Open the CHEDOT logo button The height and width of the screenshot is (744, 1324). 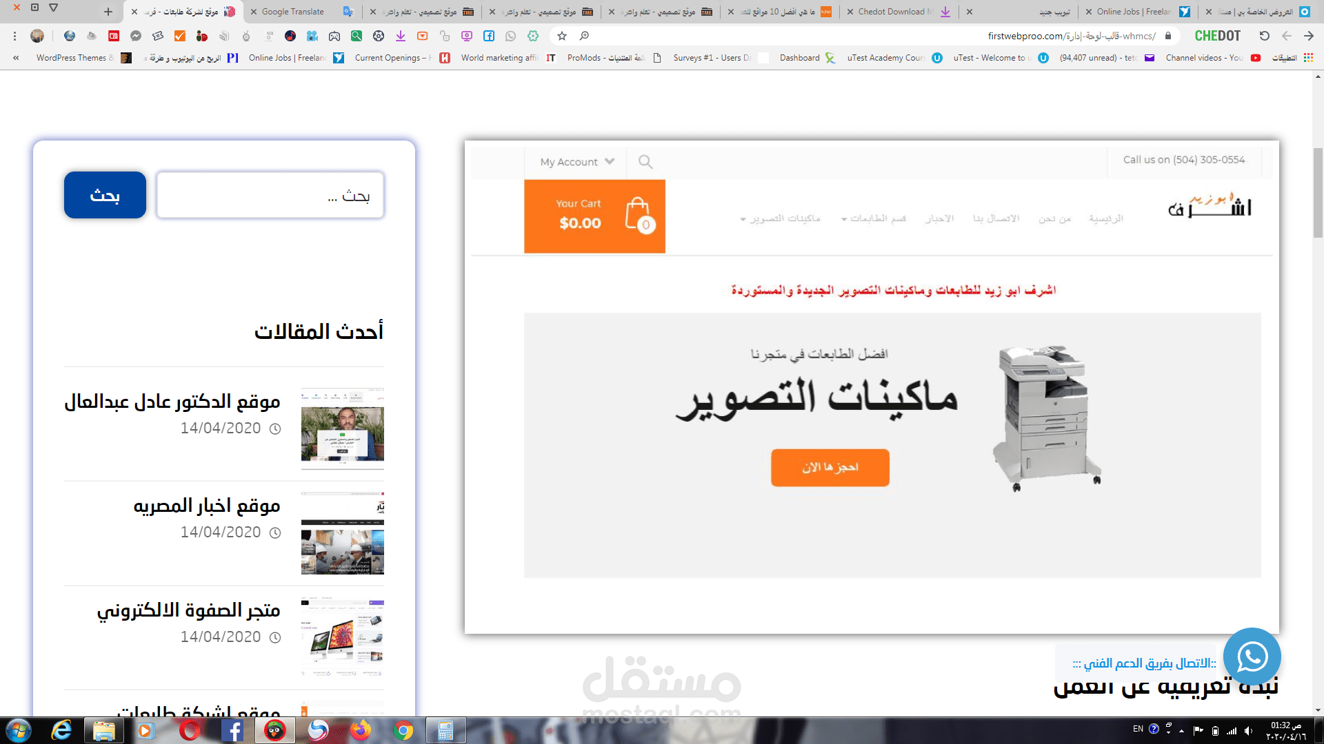point(1217,36)
